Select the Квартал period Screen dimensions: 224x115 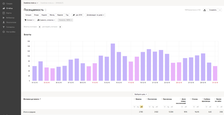click(x=60, y=15)
